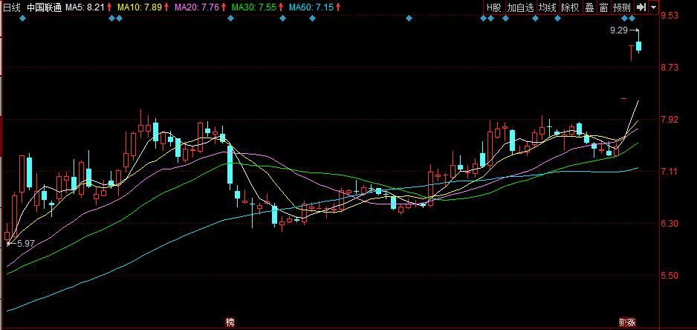This screenshot has height=330, width=697.
Task: Click the diamond marker under MA60 7.15 value
Action: [x=312, y=19]
